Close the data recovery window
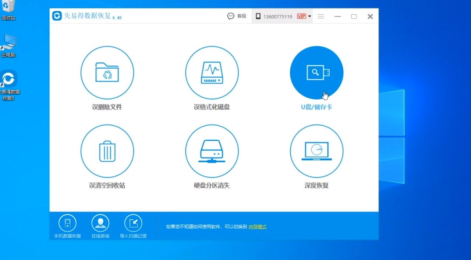The image size is (471, 260). tap(370, 17)
